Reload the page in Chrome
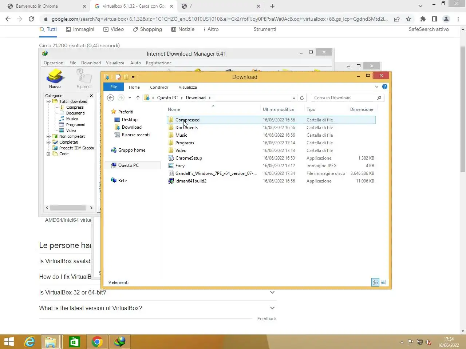The width and height of the screenshot is (466, 349). 31,19
